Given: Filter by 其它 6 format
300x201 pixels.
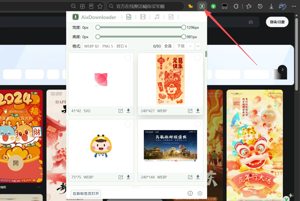Looking at the screenshot, I should pyautogui.click(x=122, y=46).
